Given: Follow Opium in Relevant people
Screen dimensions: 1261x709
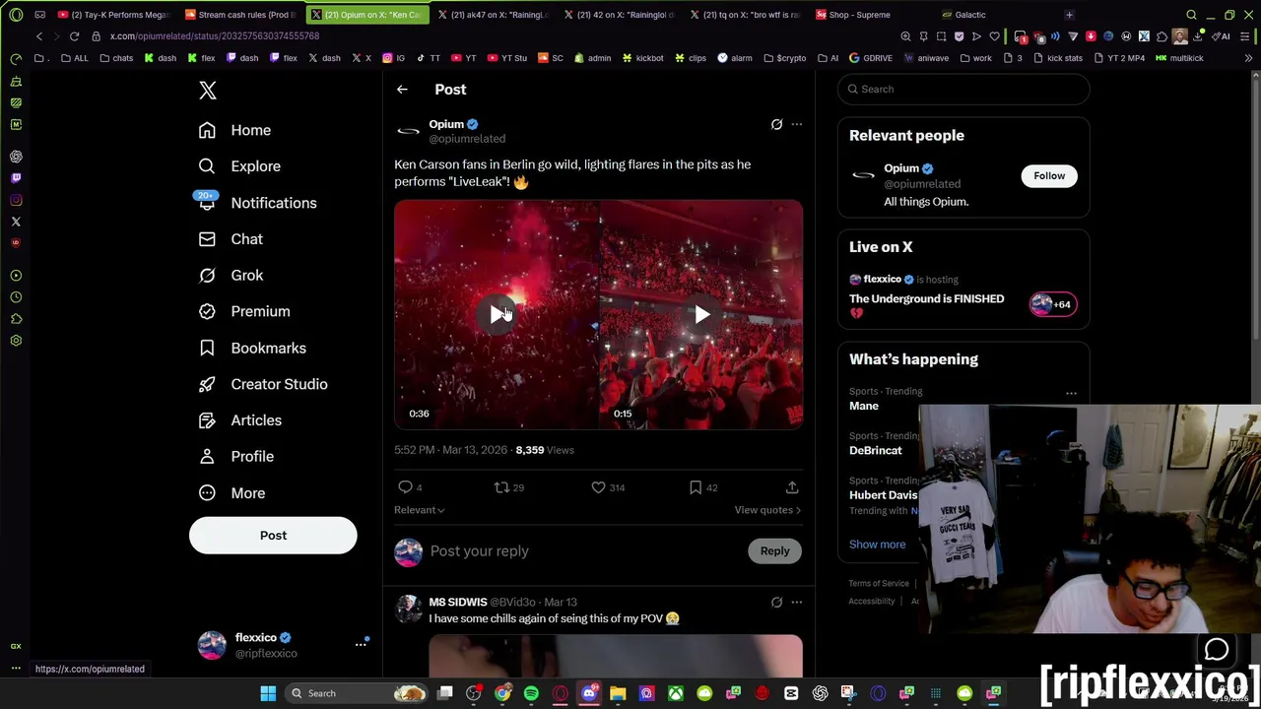Looking at the screenshot, I should click(1049, 176).
